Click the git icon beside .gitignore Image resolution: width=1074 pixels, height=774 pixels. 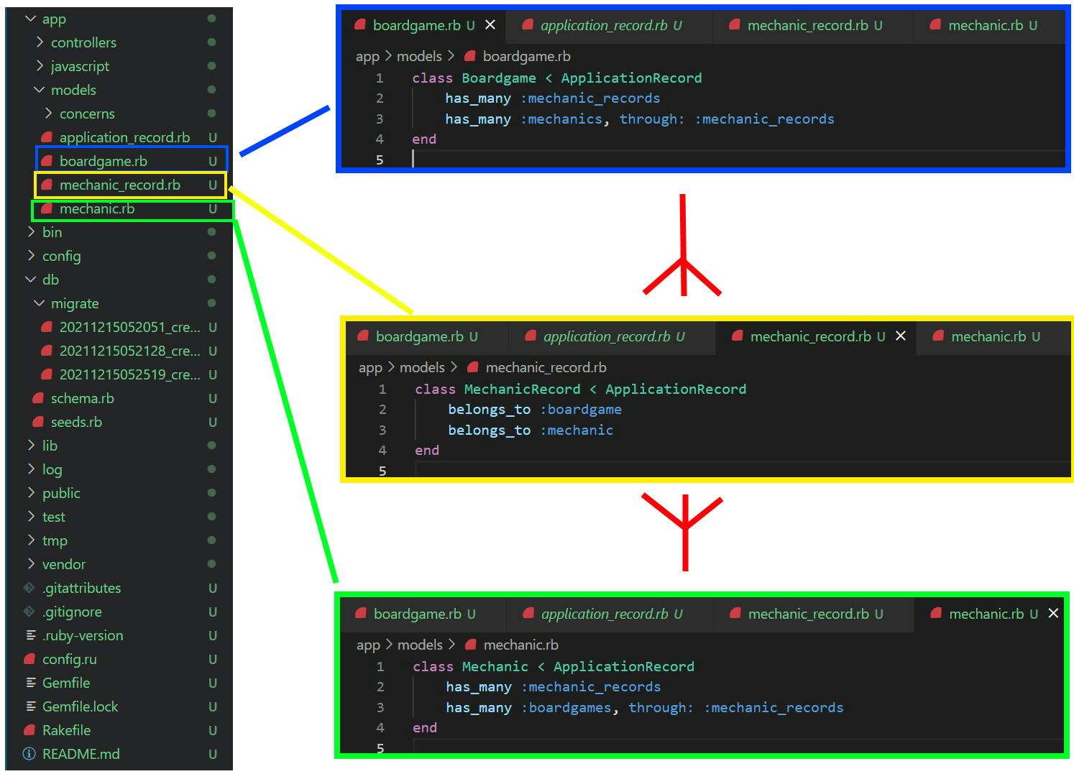29,612
